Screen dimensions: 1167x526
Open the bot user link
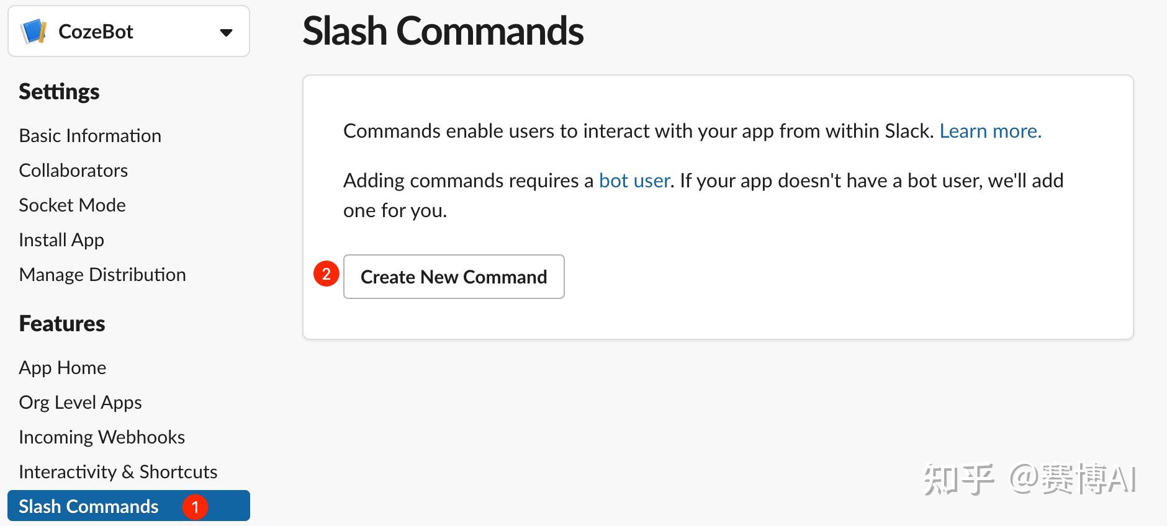634,181
